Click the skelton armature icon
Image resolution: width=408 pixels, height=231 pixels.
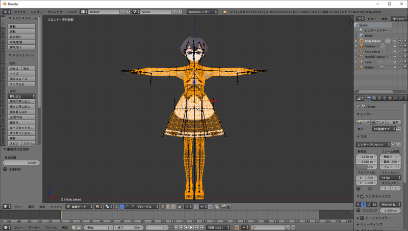[x=361, y=67]
